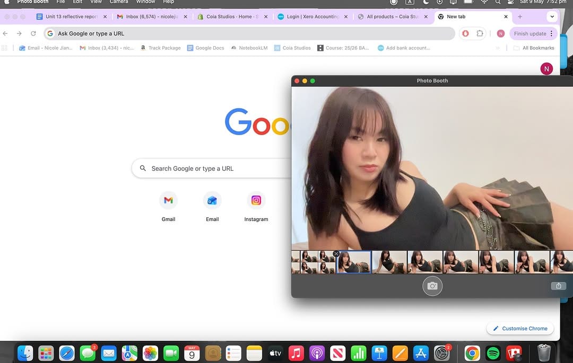Launch Safari from the Dock
The height and width of the screenshot is (363, 573).
point(67,353)
